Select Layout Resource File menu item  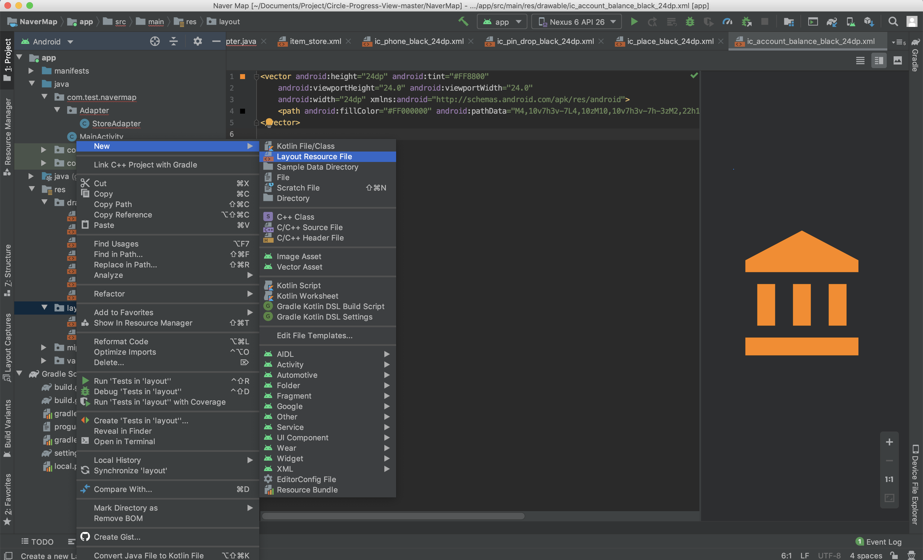(314, 156)
